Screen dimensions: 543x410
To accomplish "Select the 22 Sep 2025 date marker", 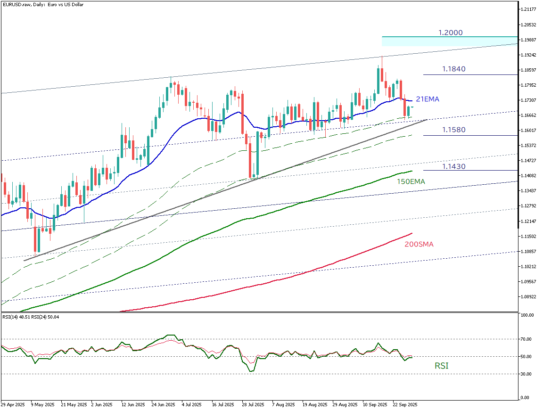I will [x=405, y=405].
